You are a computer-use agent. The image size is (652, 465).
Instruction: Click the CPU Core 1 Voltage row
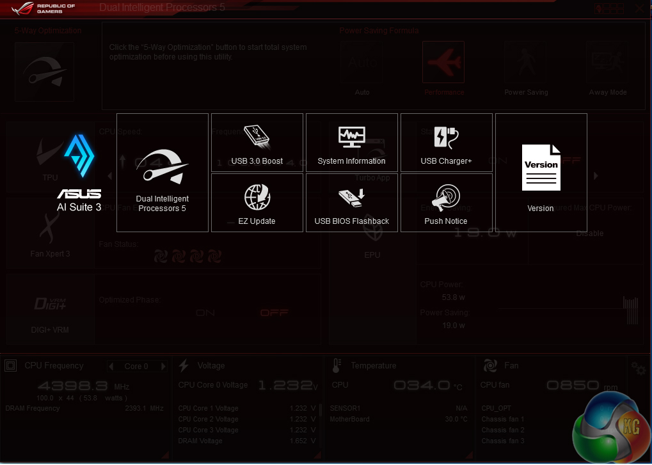[x=247, y=409]
